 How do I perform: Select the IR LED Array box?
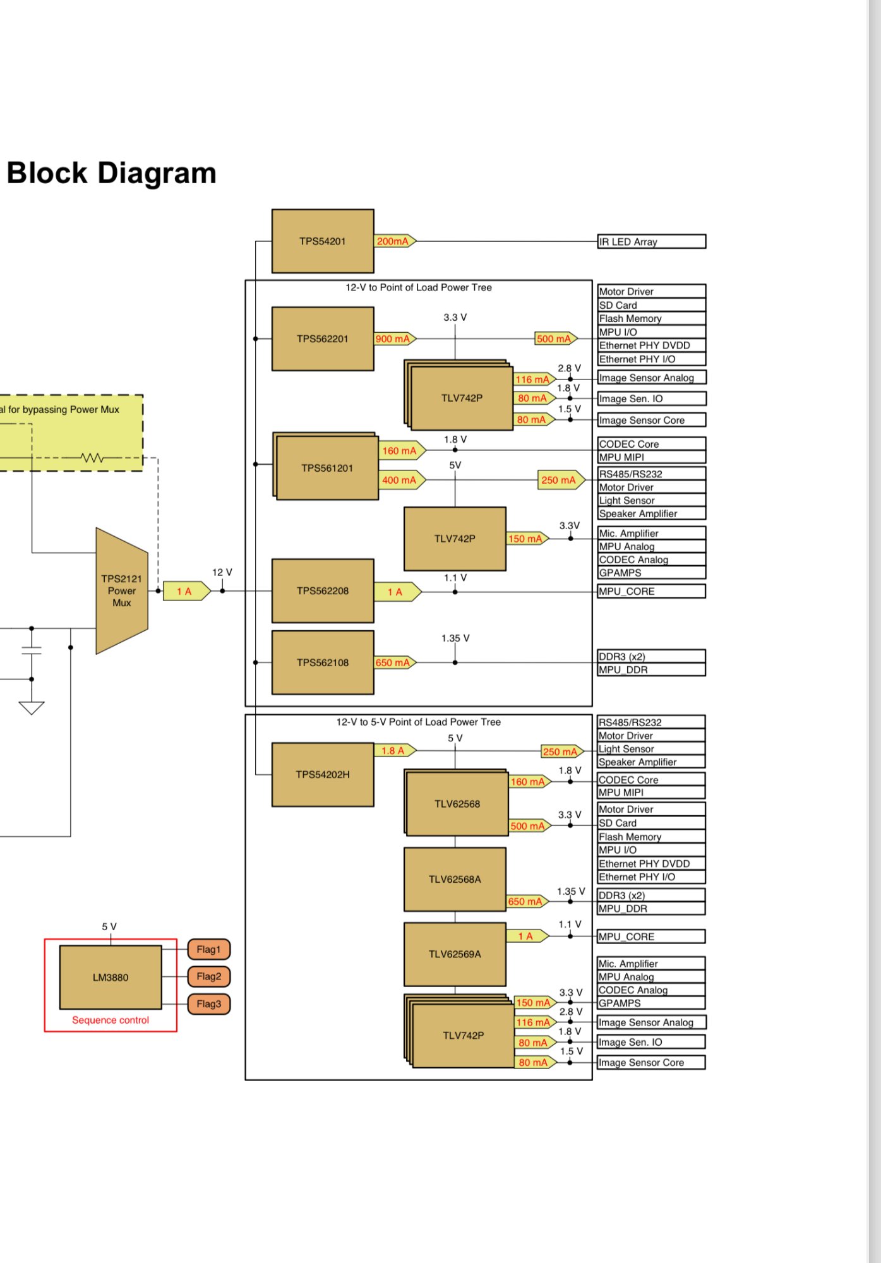pyautogui.click(x=652, y=241)
